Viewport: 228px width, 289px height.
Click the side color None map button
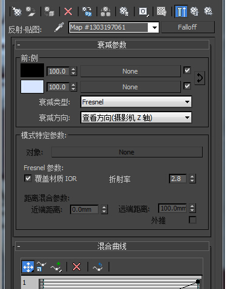click(x=130, y=87)
